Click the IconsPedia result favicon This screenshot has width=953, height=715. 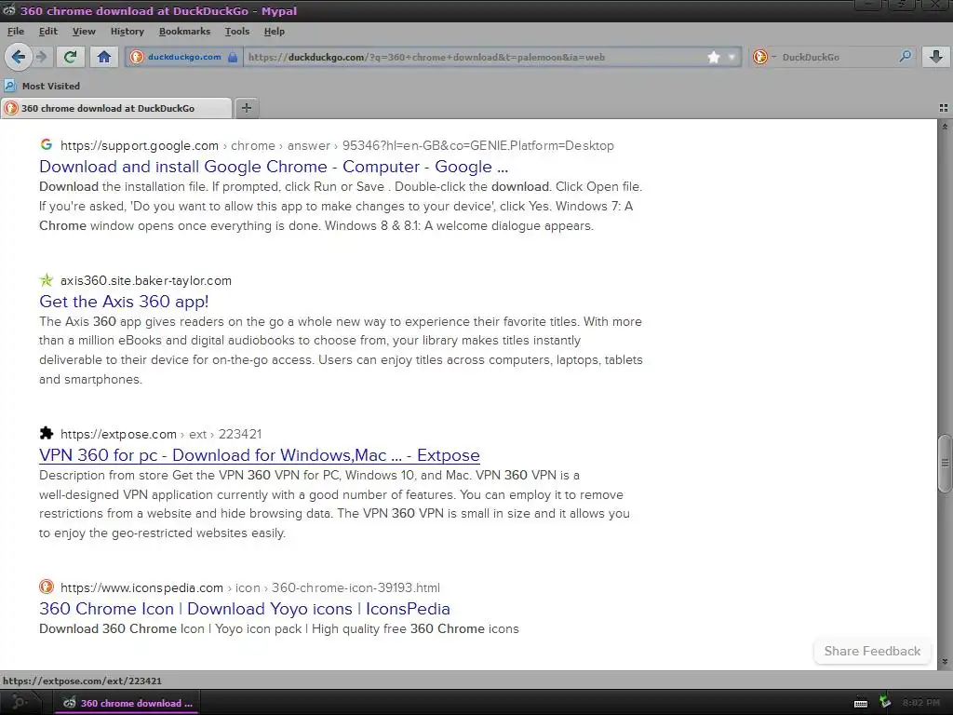click(47, 587)
